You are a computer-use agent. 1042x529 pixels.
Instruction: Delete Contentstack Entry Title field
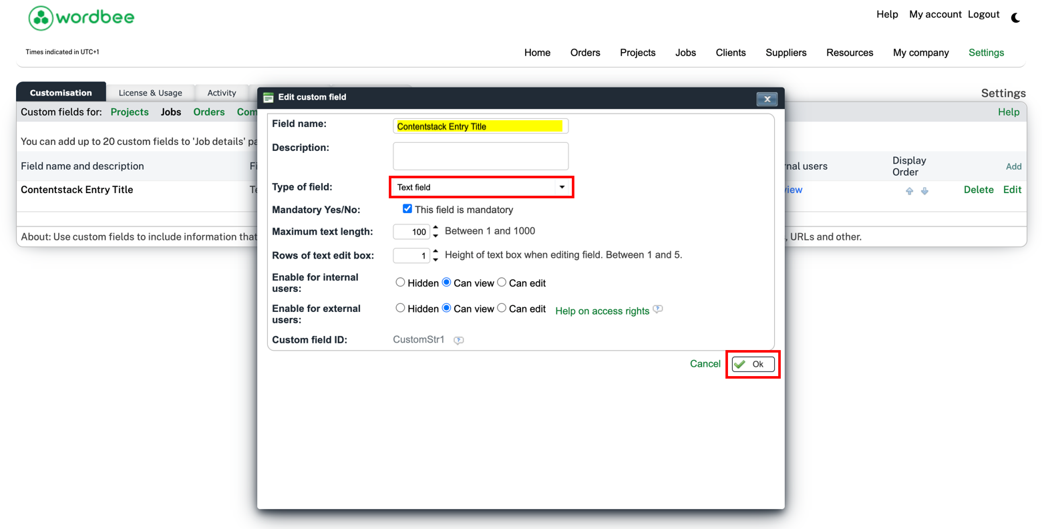(979, 190)
